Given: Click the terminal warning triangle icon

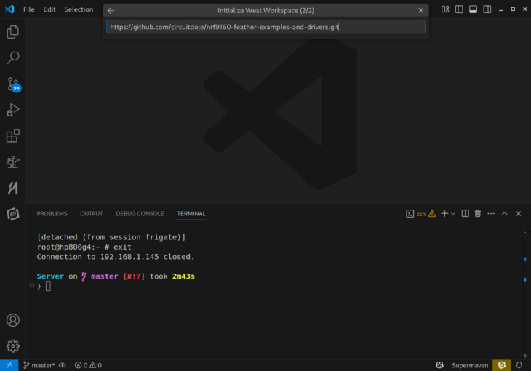Looking at the screenshot, I should 432,213.
